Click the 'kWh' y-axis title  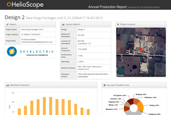pyautogui.click(x=10, y=107)
